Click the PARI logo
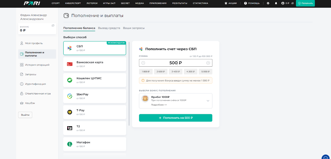The image size is (331, 159). pyautogui.click(x=32, y=3)
